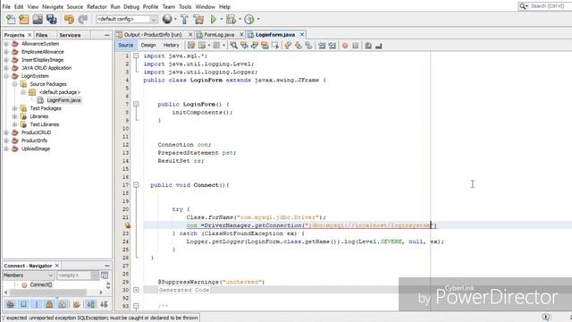Click the Find Previous Occurrence icon
572x322 pixels.
click(244, 46)
